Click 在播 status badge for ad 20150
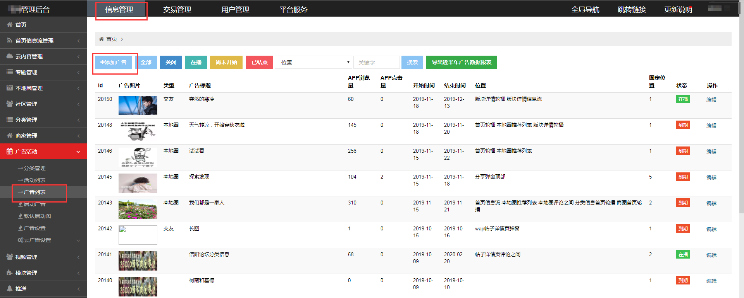This screenshot has width=744, height=298. [683, 99]
